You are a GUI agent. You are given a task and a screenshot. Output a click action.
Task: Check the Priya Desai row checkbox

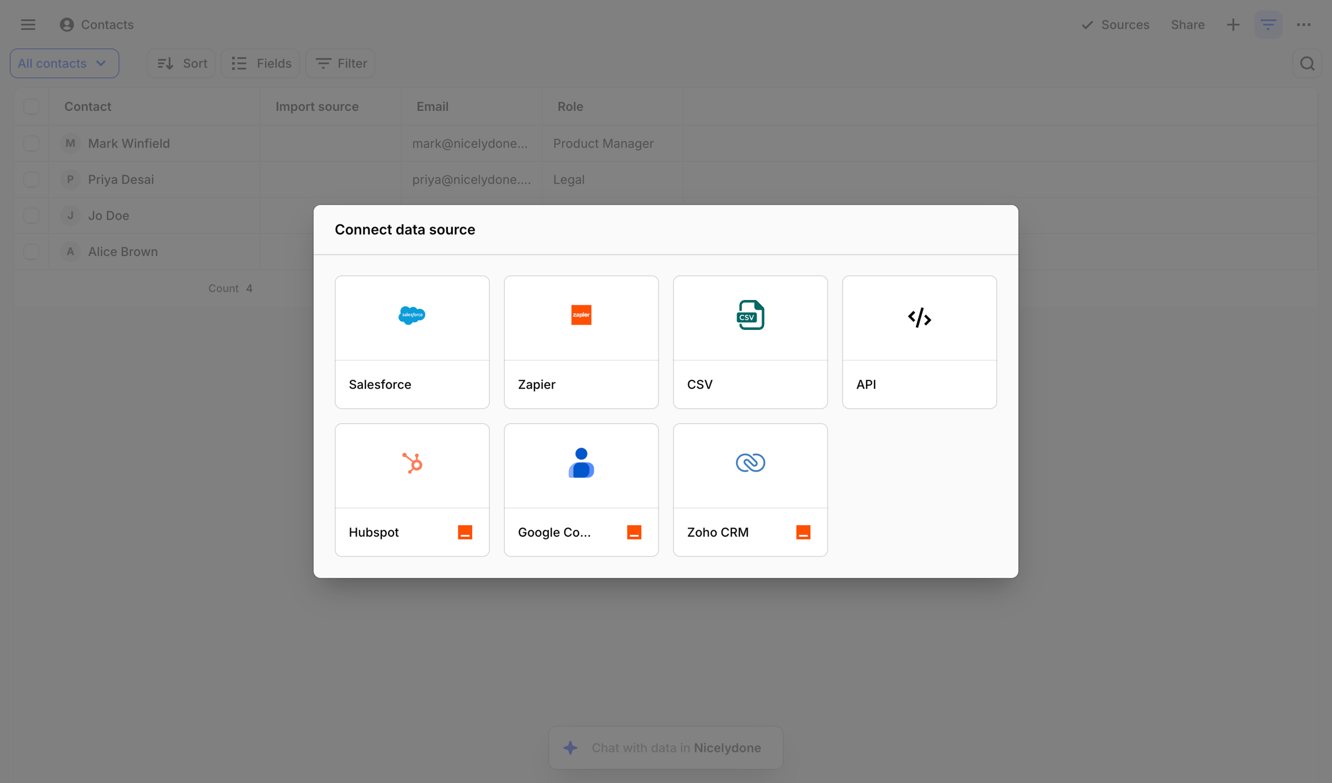click(31, 180)
